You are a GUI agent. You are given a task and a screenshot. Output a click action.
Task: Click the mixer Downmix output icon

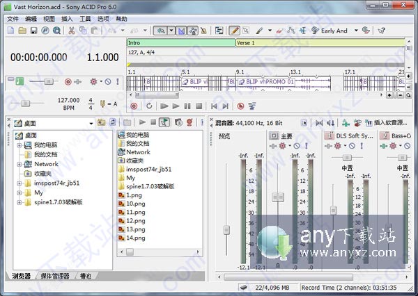pos(319,123)
